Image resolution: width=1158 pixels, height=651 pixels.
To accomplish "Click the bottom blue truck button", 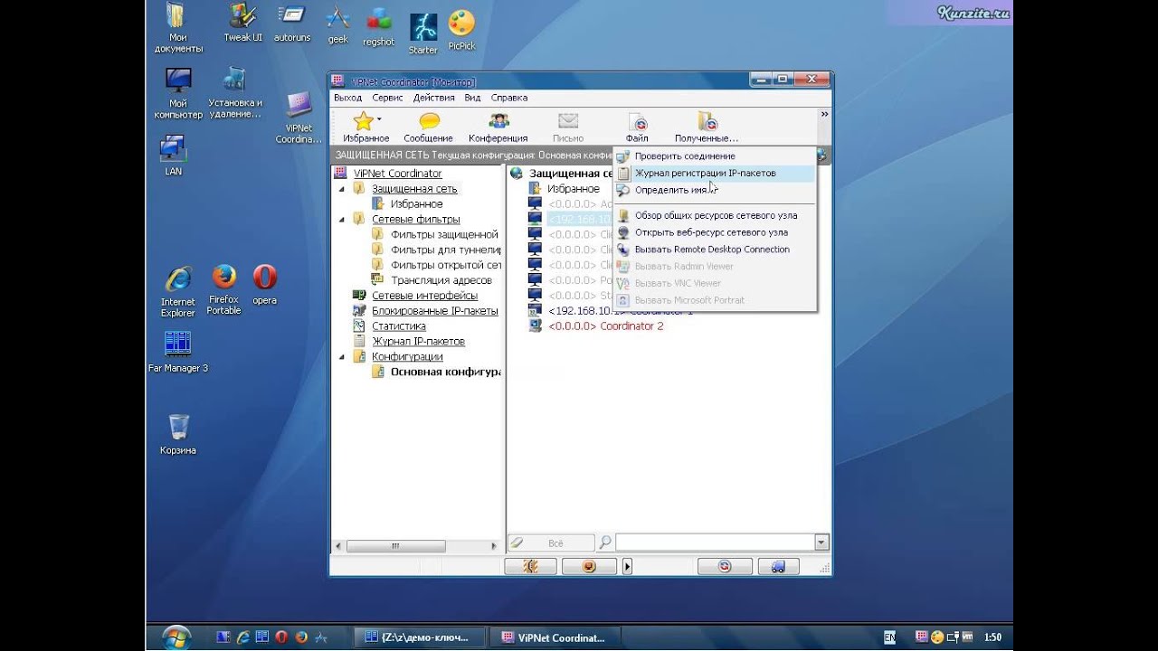I will [x=778, y=567].
